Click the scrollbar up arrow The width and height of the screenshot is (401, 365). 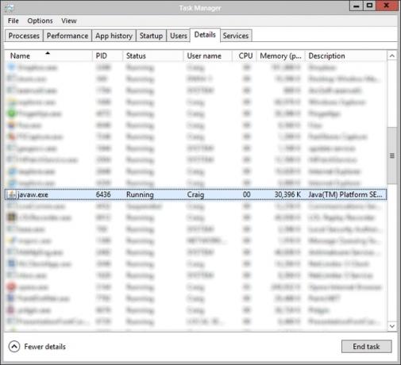(392, 56)
